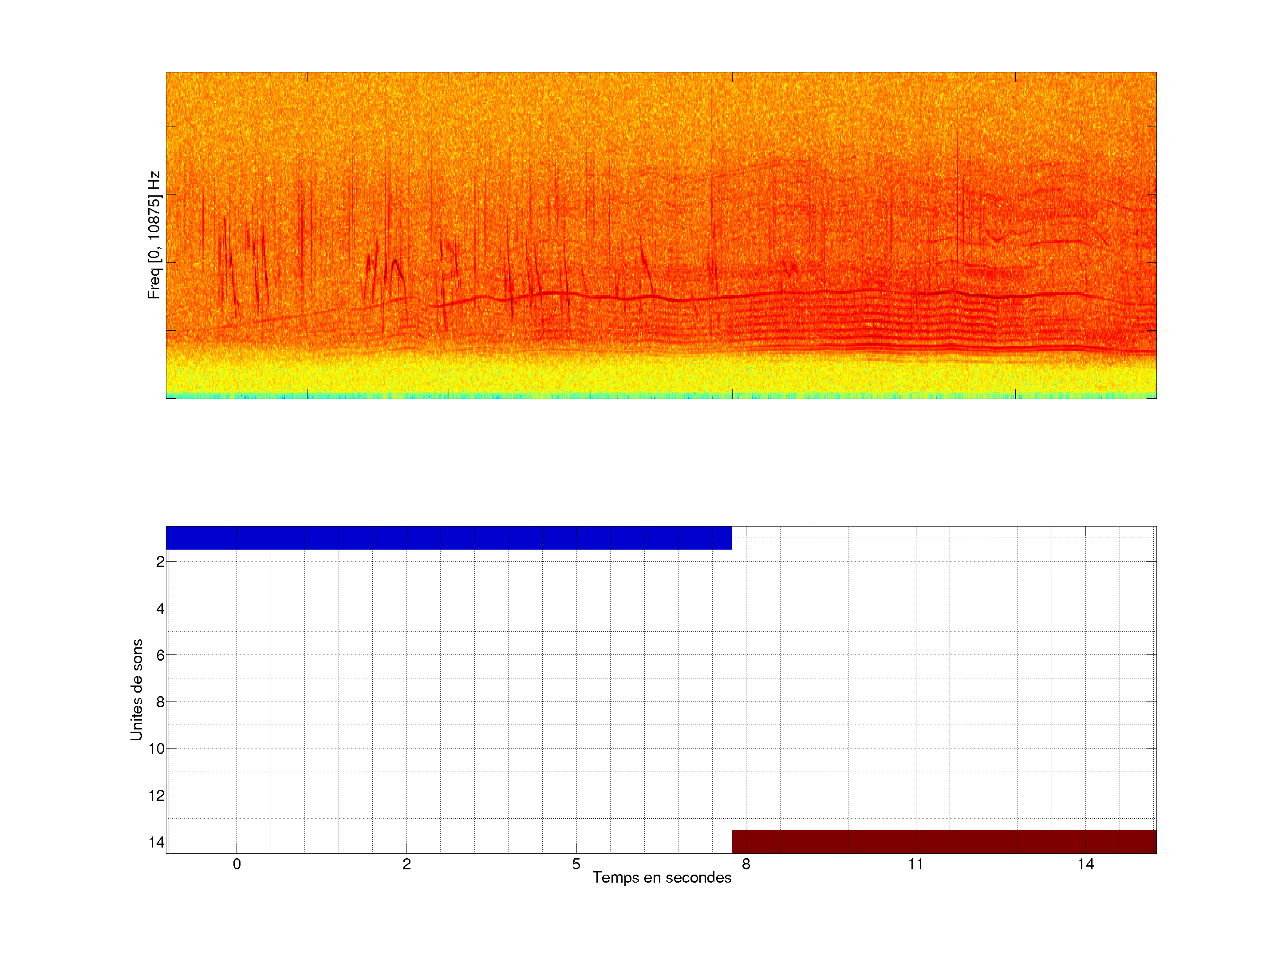
Task: Click y-axis tick label 4
Action: pyautogui.click(x=160, y=609)
